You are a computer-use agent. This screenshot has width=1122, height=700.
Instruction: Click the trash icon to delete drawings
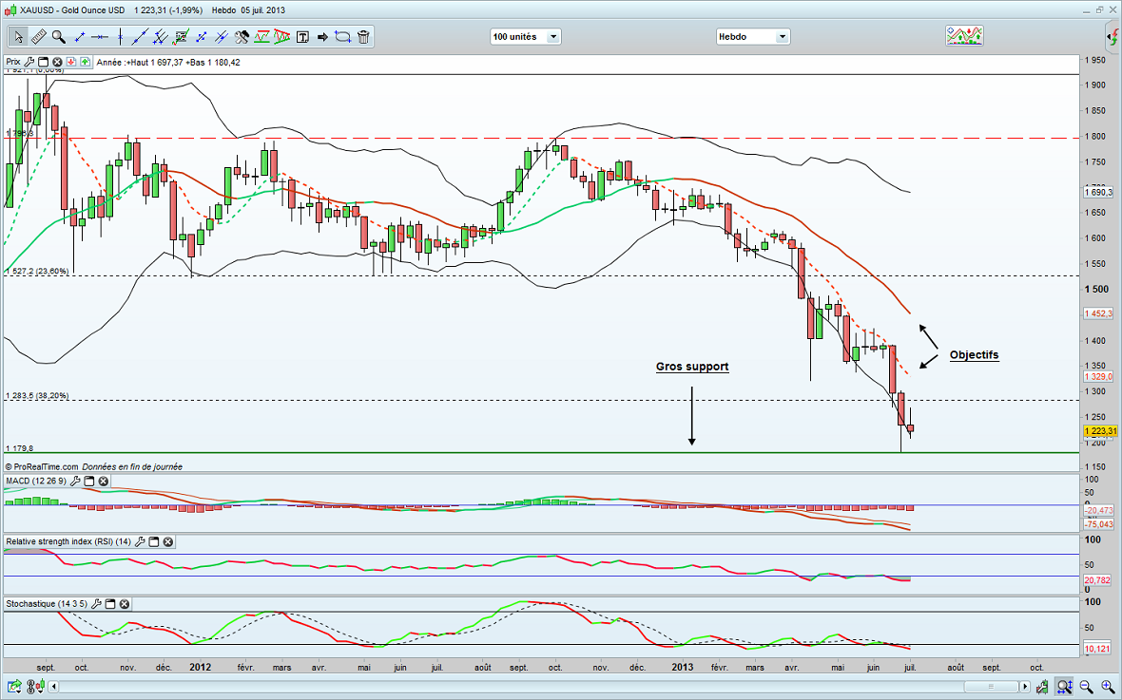(x=364, y=37)
